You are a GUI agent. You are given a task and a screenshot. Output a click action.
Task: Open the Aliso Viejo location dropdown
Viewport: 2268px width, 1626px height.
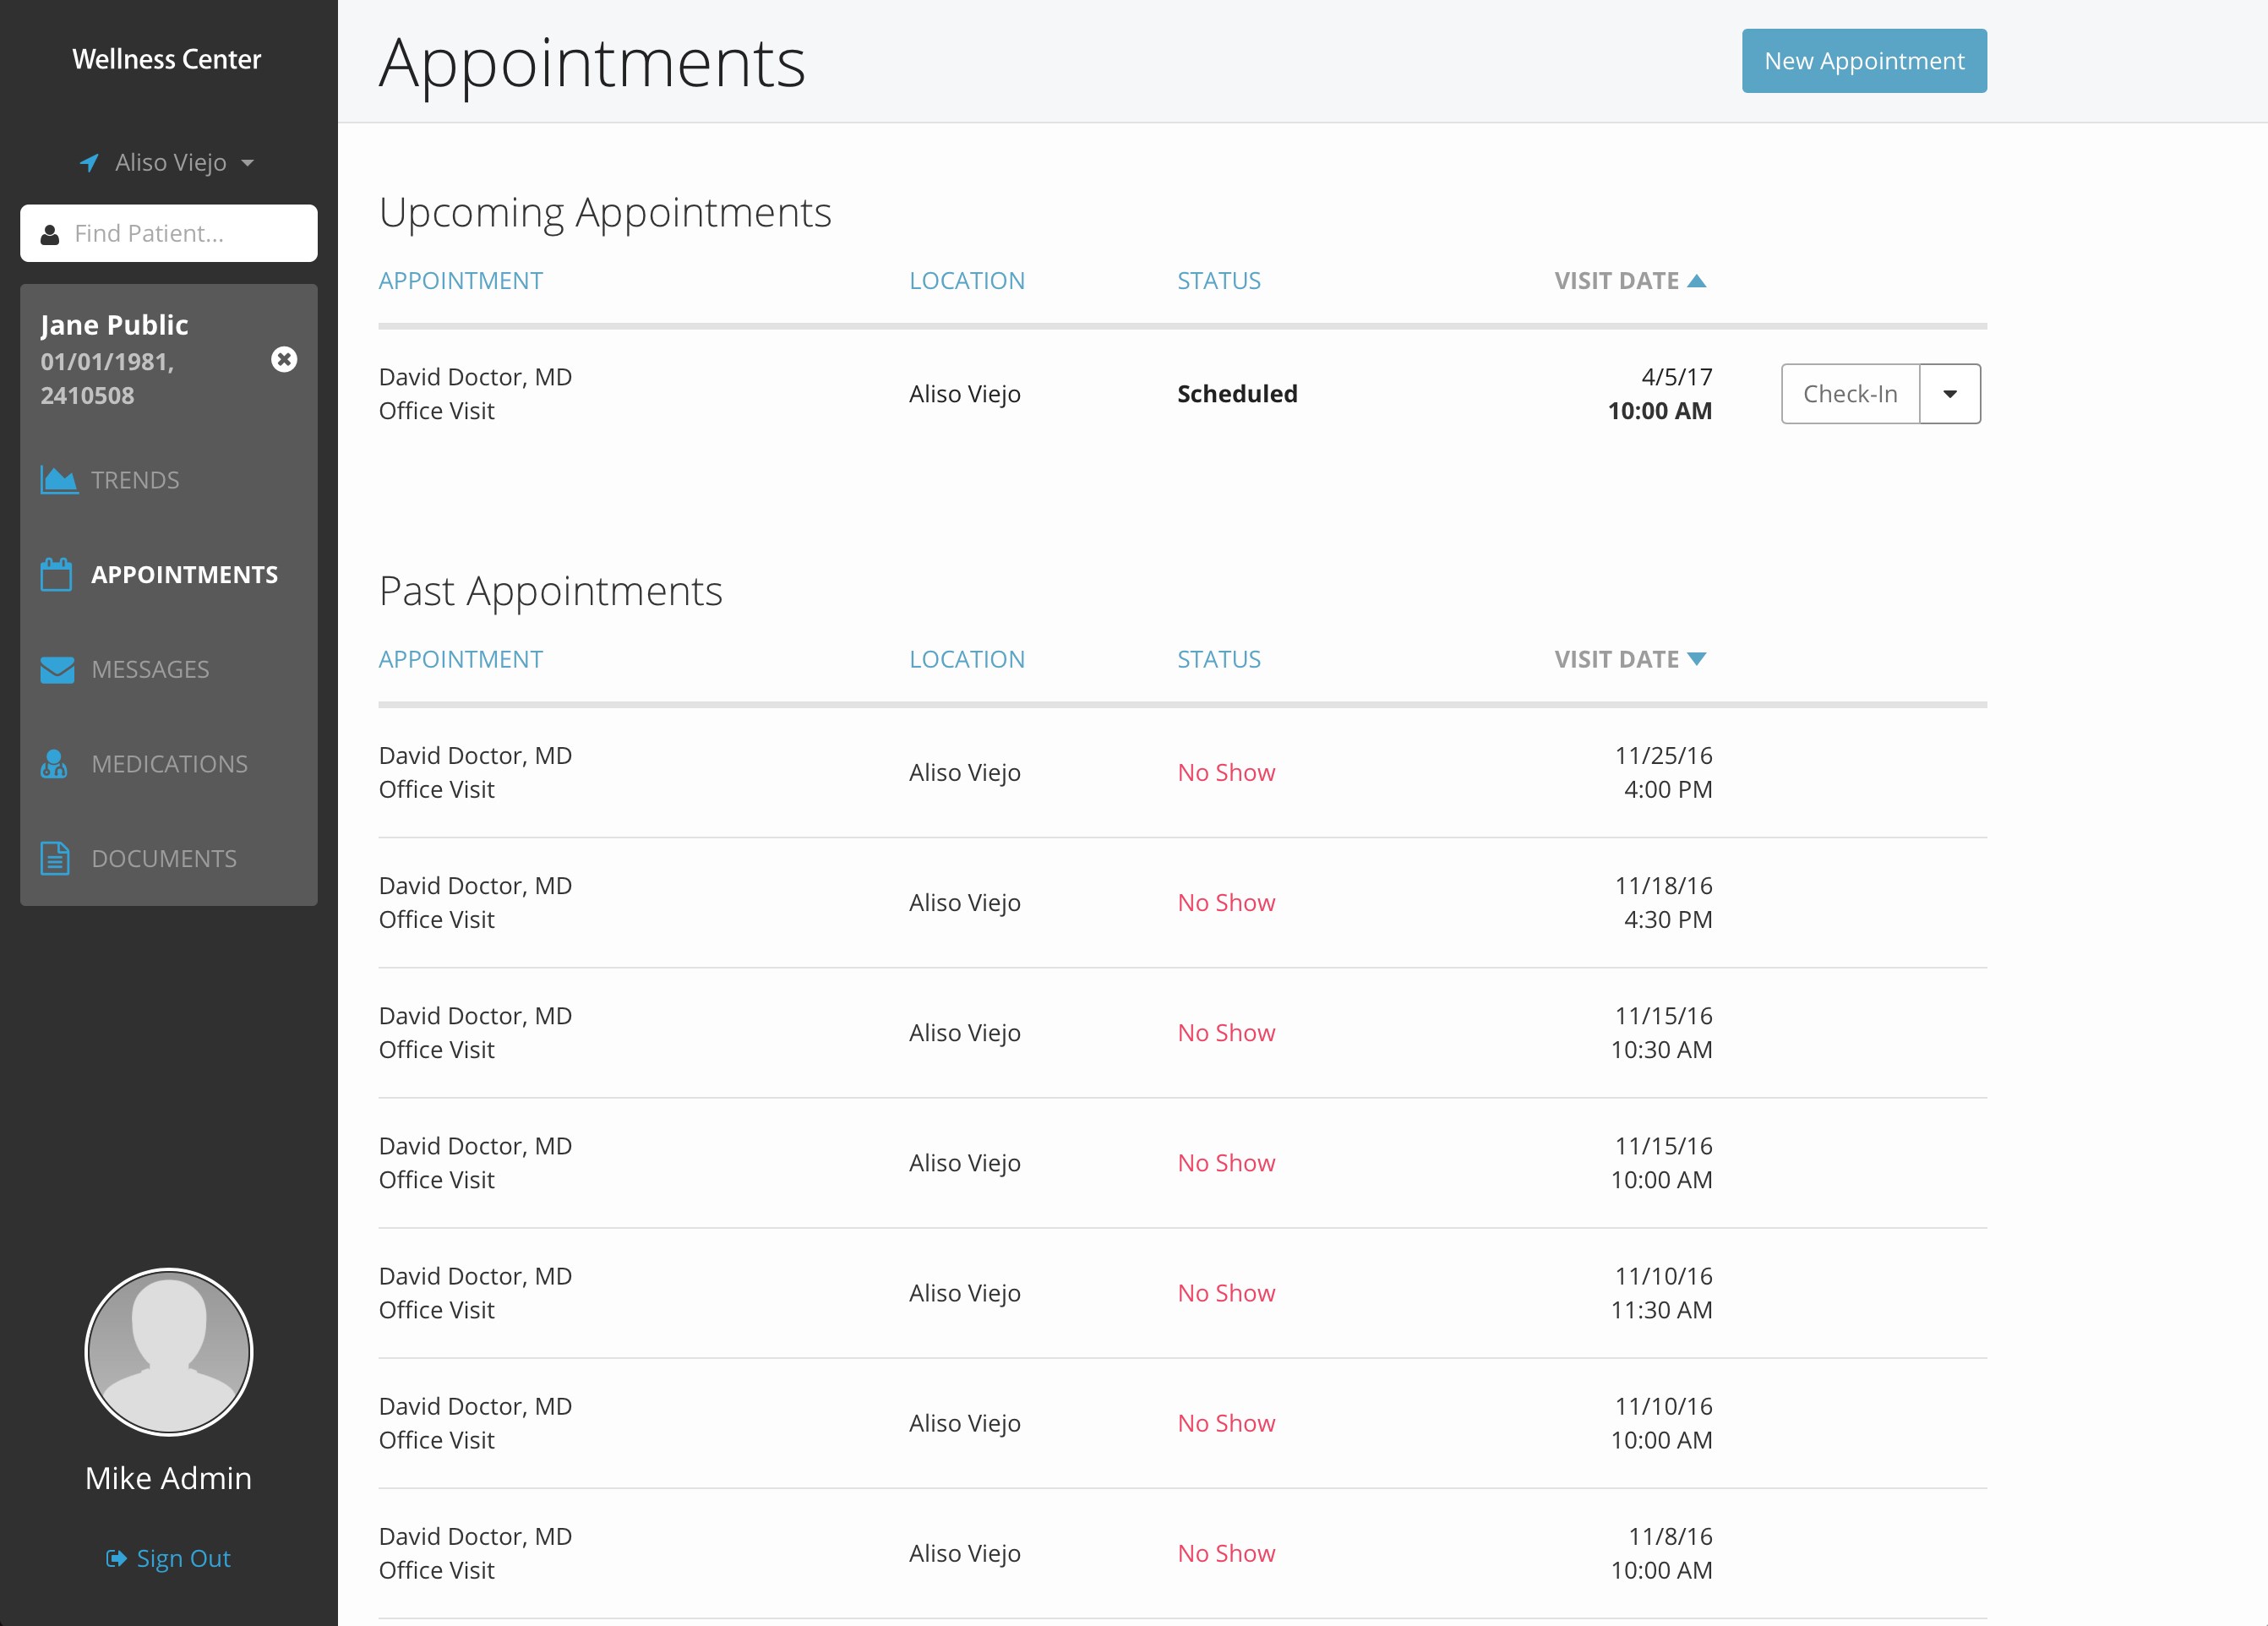click(184, 163)
